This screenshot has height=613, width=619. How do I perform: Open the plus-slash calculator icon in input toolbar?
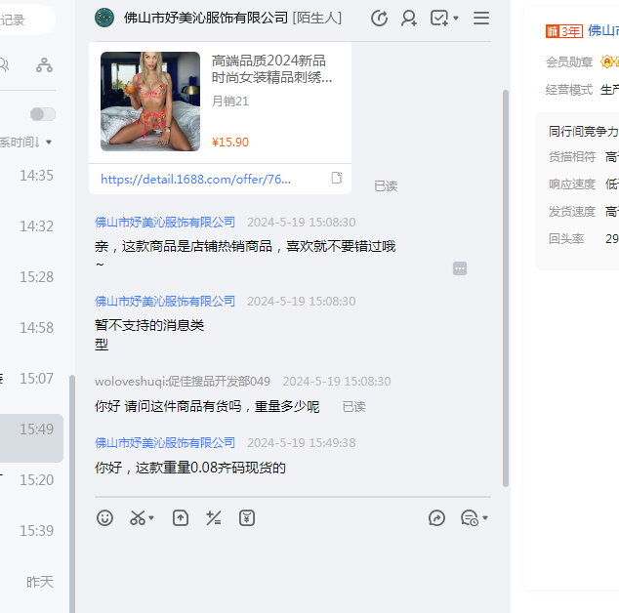[x=213, y=518]
